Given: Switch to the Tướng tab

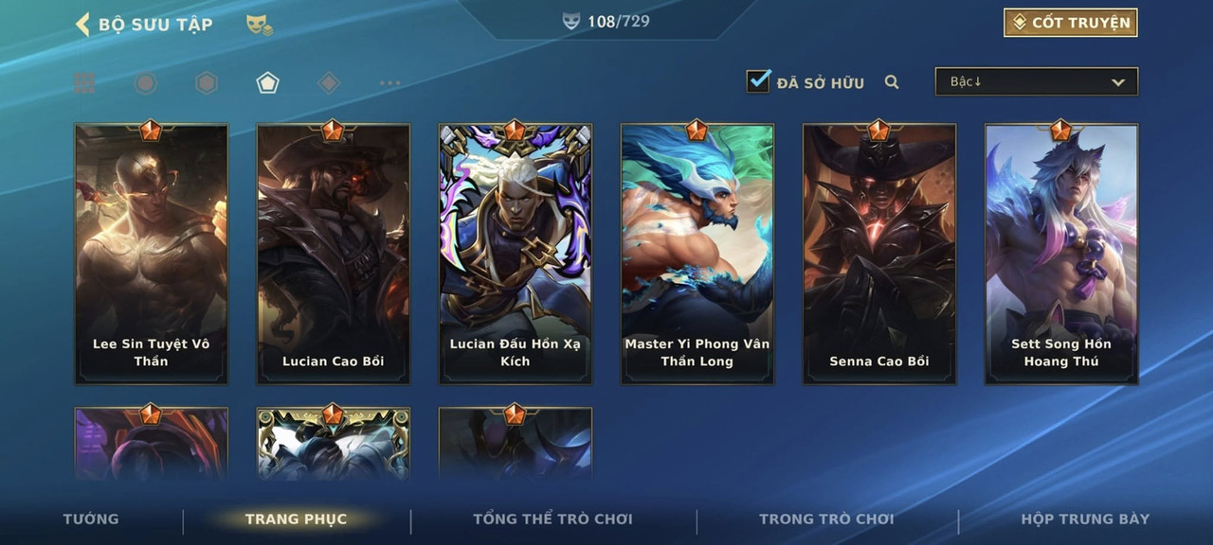Looking at the screenshot, I should point(91,519).
